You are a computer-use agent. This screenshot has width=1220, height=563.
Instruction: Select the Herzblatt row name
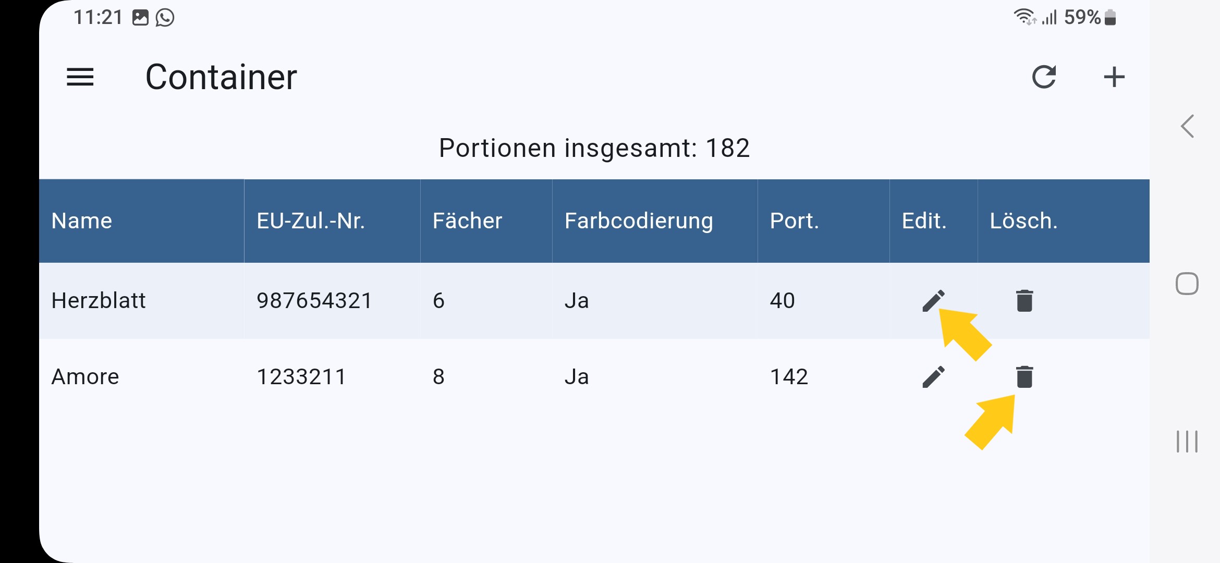point(99,301)
